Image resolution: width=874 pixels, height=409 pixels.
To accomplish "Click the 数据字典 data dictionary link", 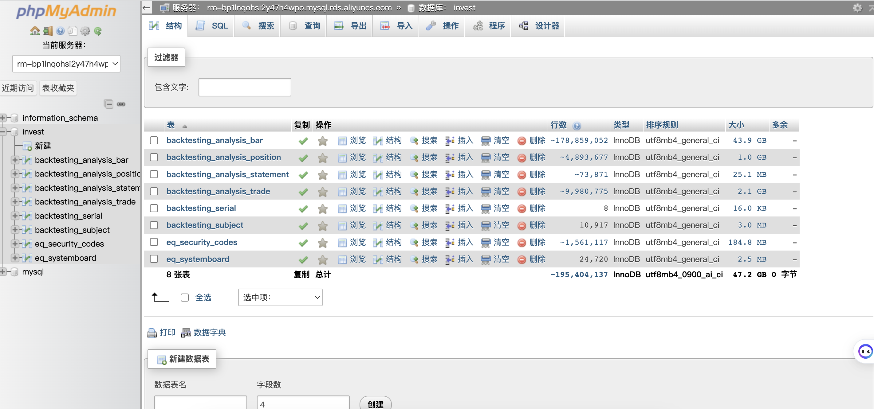I will point(210,333).
